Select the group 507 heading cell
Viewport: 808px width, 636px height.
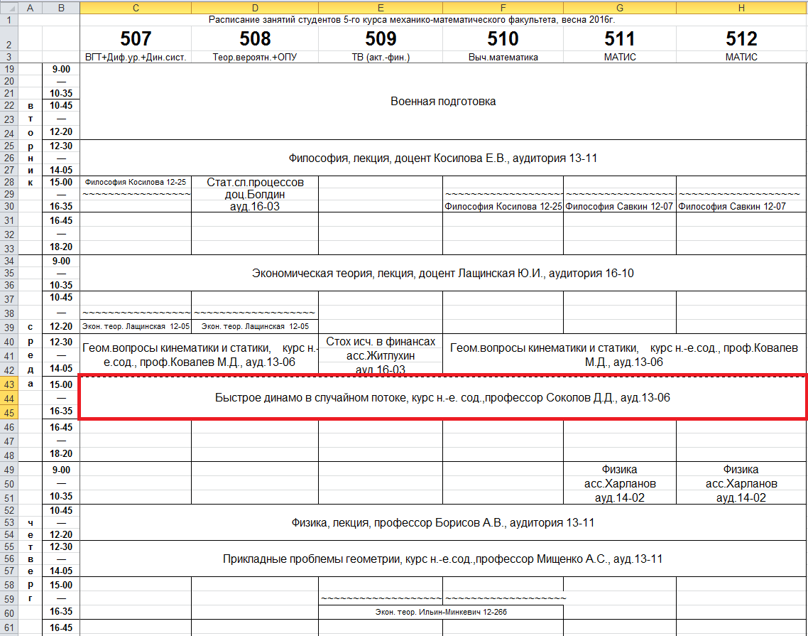tap(136, 38)
